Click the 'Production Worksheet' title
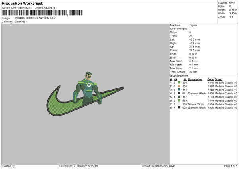The width and height of the screenshot is (239, 169). click(x=22, y=3)
